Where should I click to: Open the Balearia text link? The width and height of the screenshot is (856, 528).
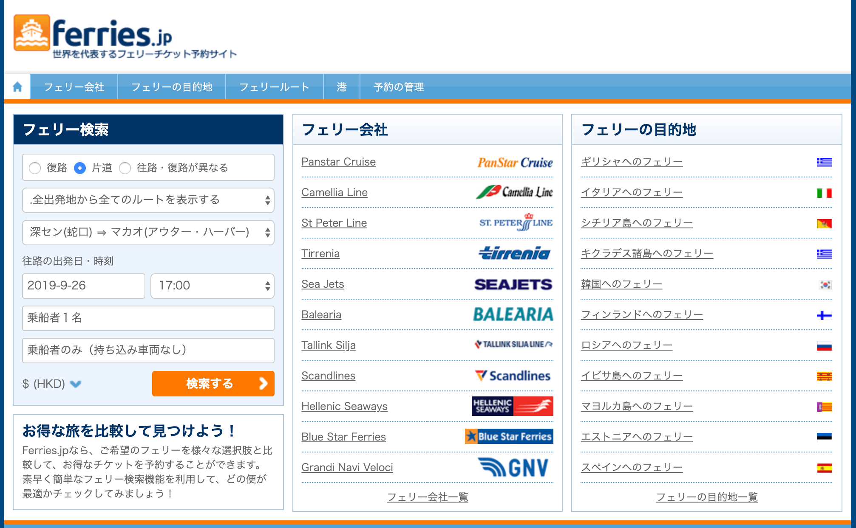pyautogui.click(x=321, y=315)
